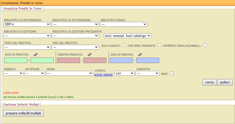Click eraser icon beside Rientro Previsto

click(89, 54)
